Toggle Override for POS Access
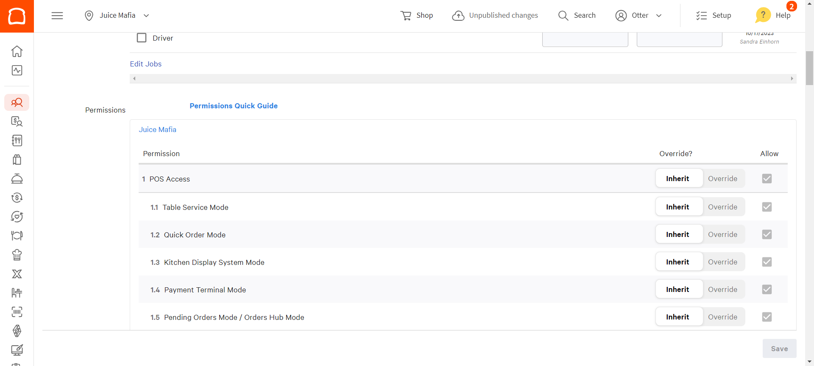 pos(722,179)
